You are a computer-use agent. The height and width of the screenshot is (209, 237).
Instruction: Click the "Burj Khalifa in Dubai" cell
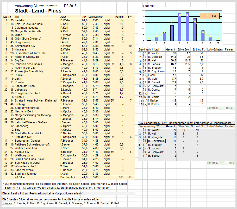pos(27,163)
